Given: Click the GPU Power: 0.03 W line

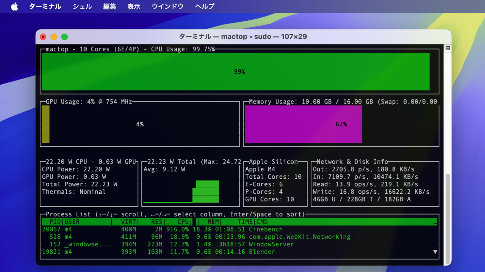Looking at the screenshot, I should click(74, 177).
